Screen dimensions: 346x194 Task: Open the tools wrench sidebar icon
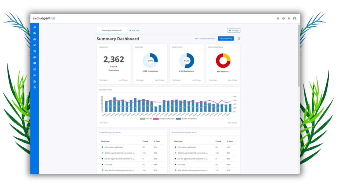point(35,45)
